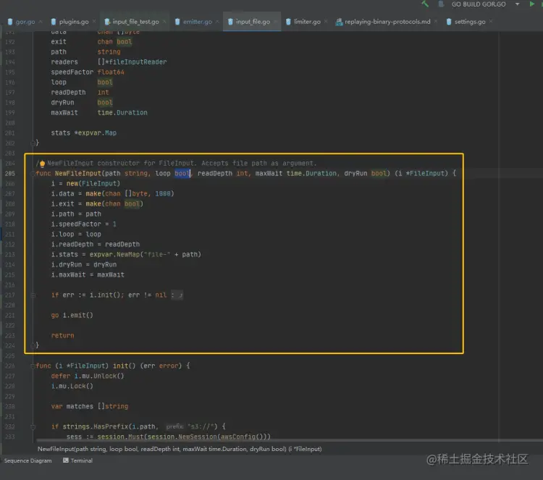543x480 pixels.
Task: Click the NewFileInput constructor comment line
Action: [x=176, y=164]
